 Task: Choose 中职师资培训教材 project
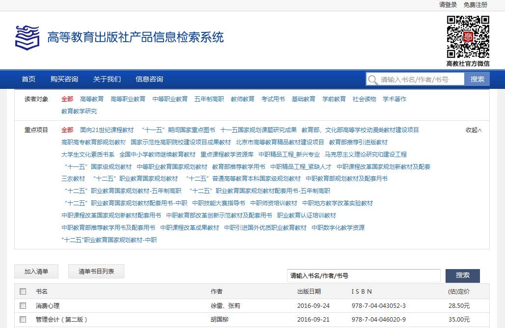point(274,203)
